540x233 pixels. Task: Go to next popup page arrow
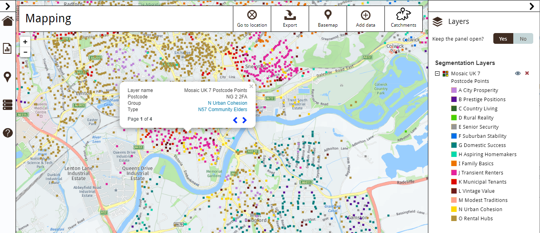pos(244,120)
